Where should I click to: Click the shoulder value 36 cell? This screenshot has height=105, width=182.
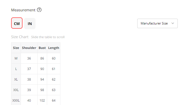[x=29, y=58]
